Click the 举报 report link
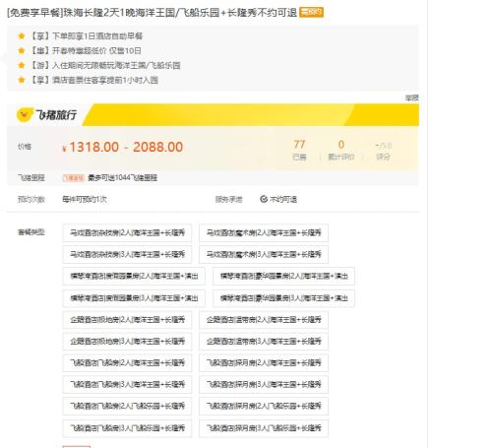Screen dimensions: 492x448 pos(411,97)
